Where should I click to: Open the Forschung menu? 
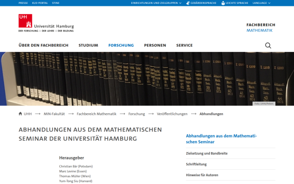pos(121,45)
